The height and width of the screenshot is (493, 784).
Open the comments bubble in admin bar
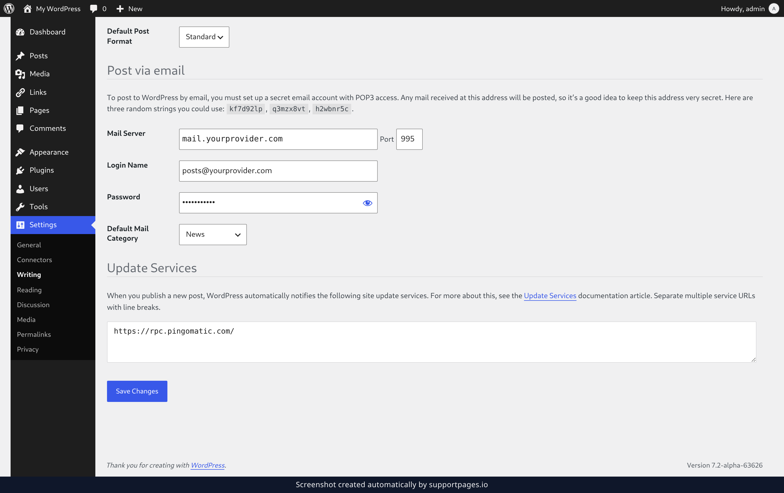click(94, 9)
